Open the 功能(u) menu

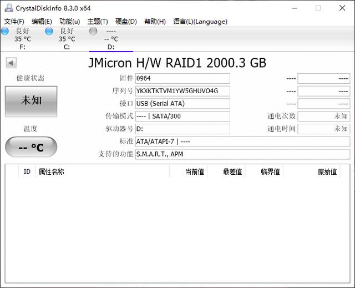pyautogui.click(x=69, y=22)
